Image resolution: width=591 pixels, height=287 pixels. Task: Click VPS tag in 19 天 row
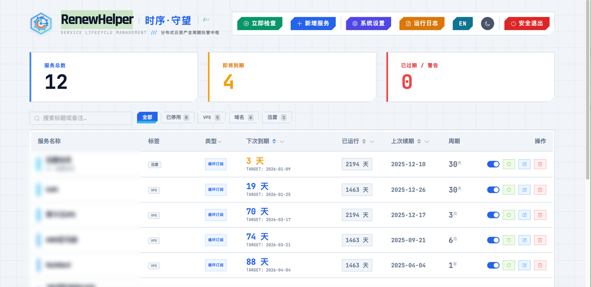point(154,190)
